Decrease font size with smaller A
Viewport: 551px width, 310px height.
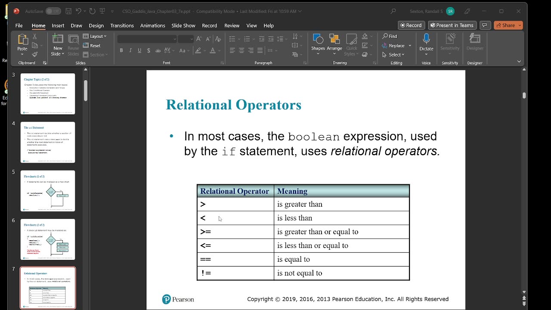coord(207,39)
